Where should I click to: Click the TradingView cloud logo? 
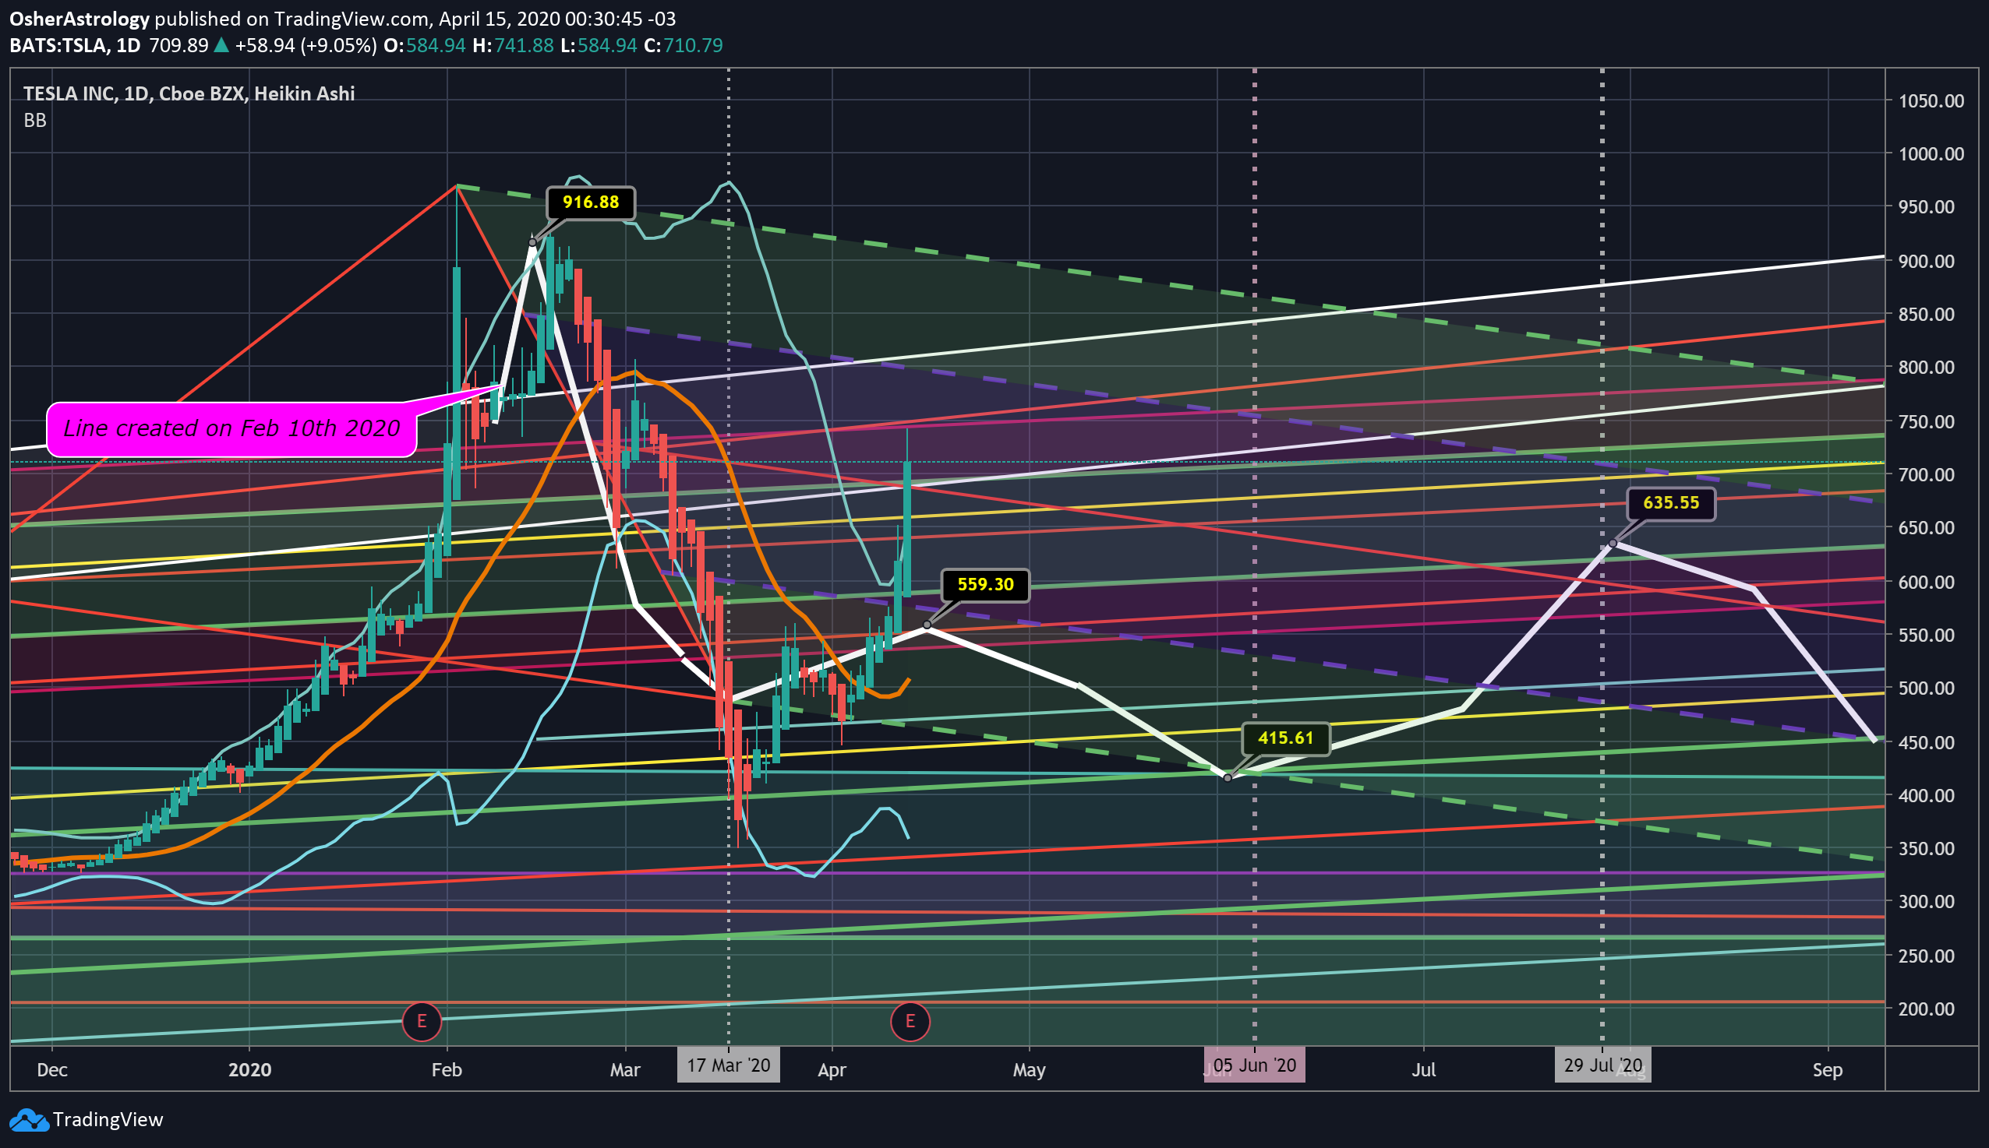[x=29, y=1120]
